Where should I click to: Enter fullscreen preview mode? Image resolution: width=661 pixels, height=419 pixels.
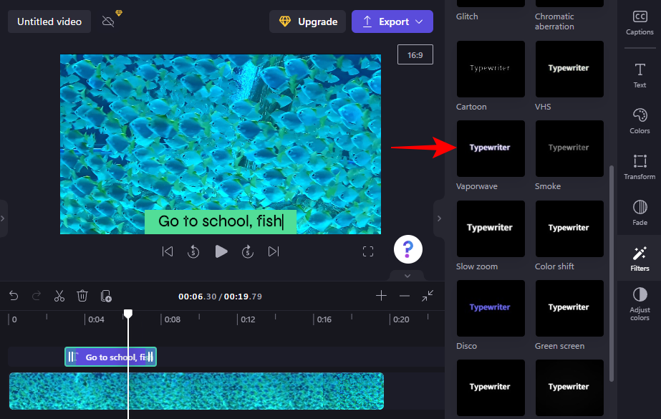(368, 251)
